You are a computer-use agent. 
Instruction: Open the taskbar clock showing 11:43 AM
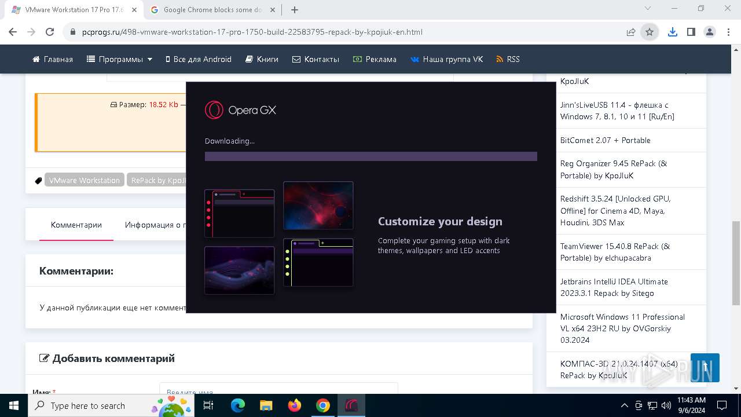pyautogui.click(x=691, y=405)
